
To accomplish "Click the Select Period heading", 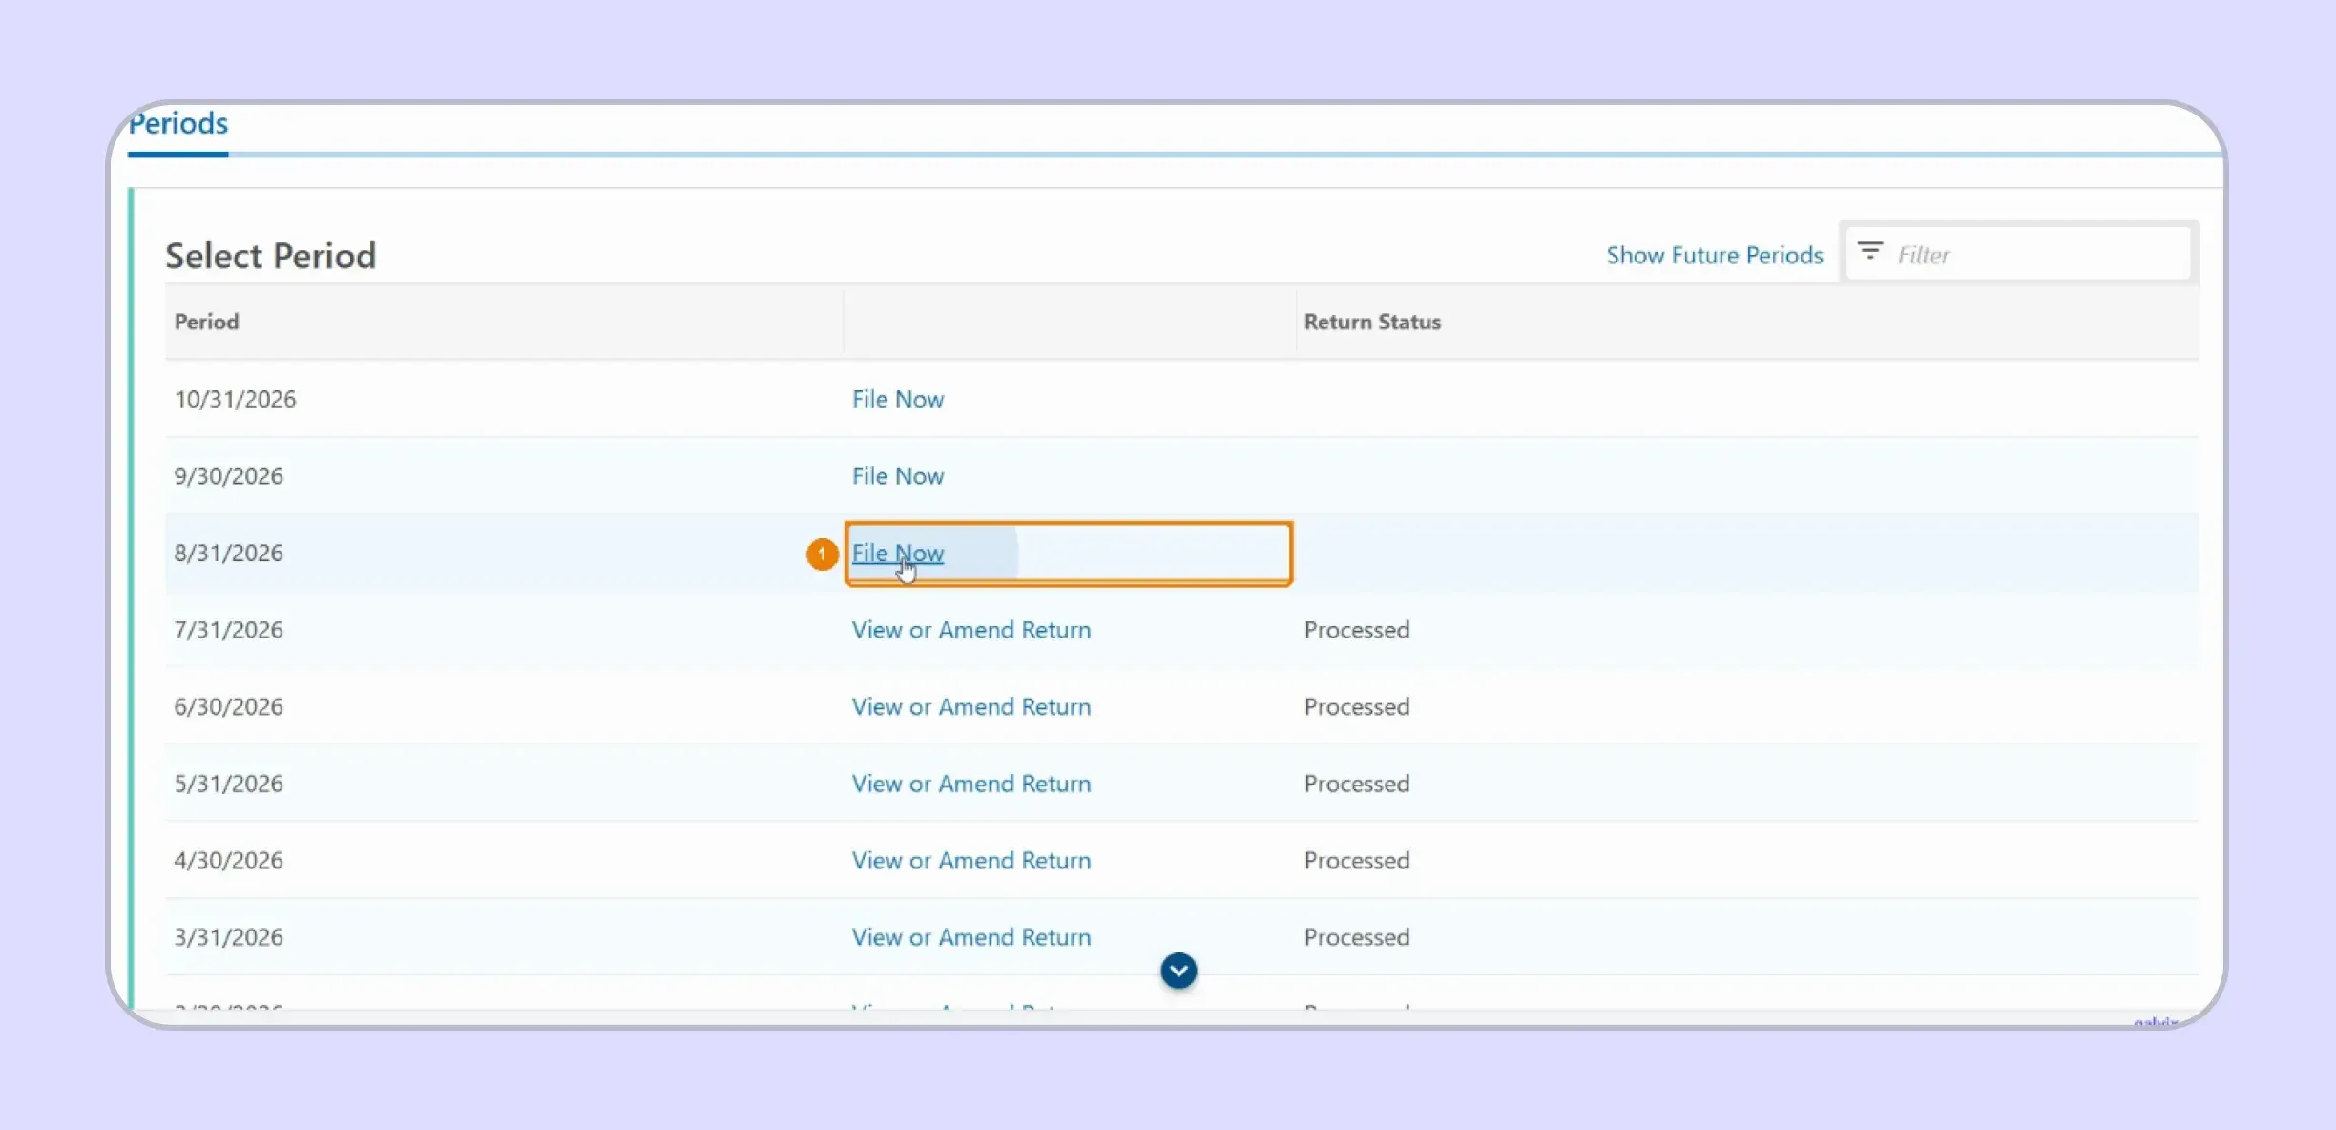I will (x=271, y=256).
